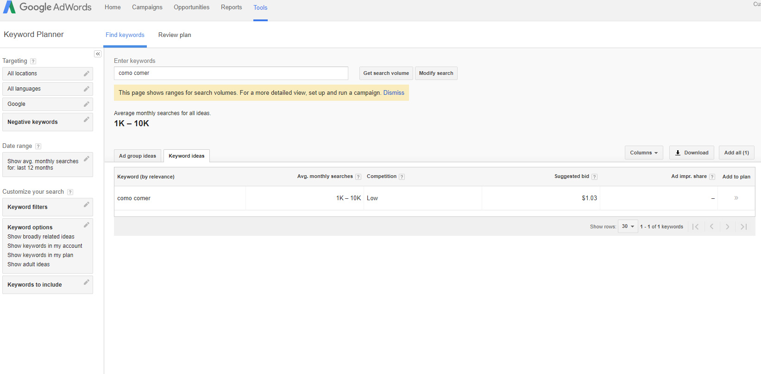Collapse the left sidebar panel
Viewport: 761px width, 374px height.
click(98, 54)
